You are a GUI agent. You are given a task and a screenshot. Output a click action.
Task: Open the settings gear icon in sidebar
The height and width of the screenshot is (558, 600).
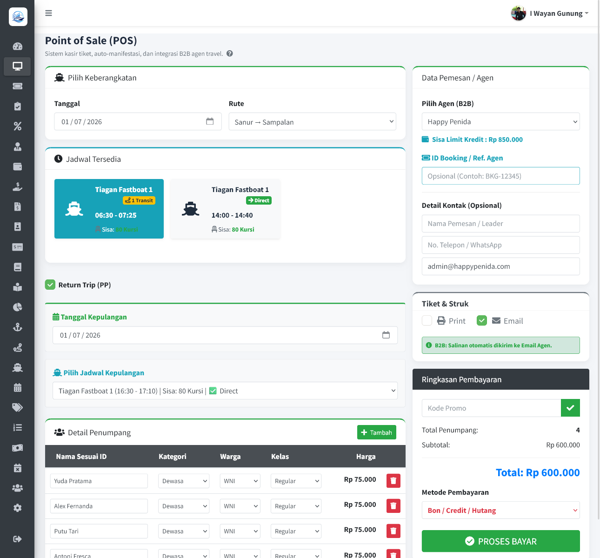click(x=17, y=508)
